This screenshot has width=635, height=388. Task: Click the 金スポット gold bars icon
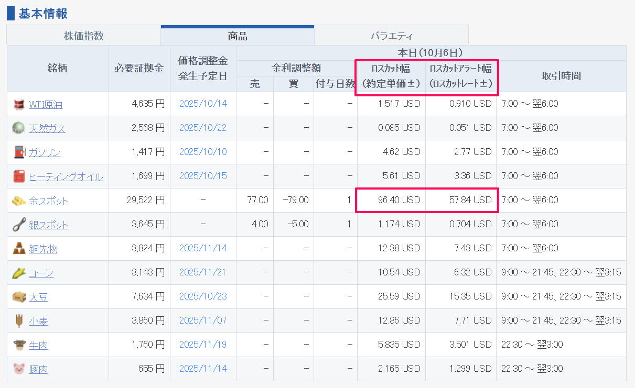[19, 201]
